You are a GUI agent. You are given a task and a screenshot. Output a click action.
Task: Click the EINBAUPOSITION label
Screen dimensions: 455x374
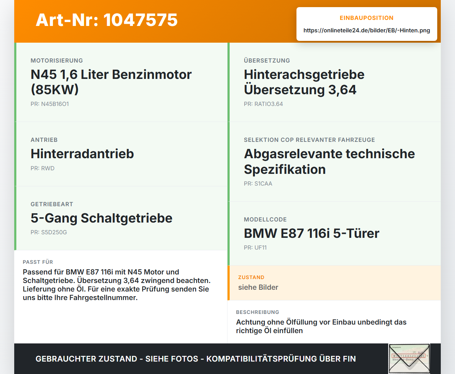pos(366,18)
